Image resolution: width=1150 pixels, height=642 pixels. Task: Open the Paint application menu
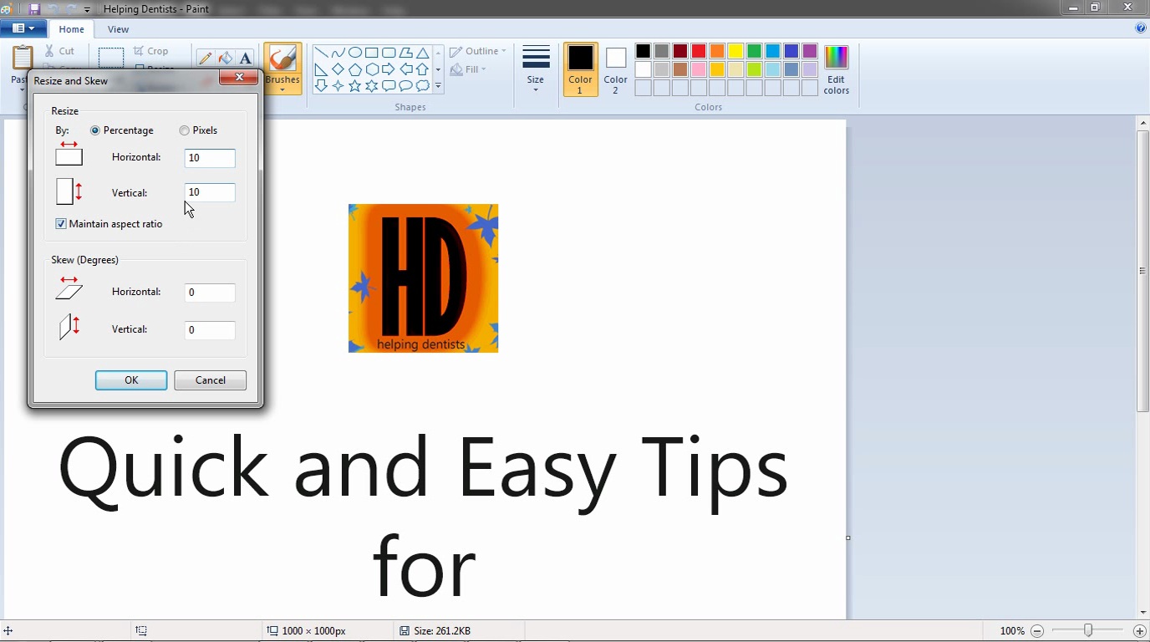(x=23, y=28)
